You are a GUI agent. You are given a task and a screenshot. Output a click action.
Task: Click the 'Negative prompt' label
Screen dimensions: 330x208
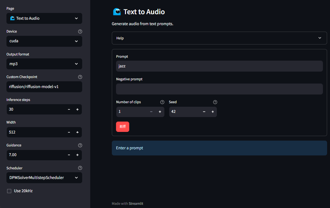tap(129, 79)
